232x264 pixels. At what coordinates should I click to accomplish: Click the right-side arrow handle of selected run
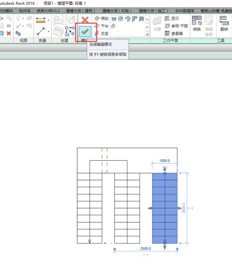[180, 208]
